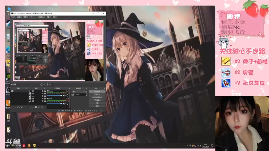269x151 pixels.
Task: Toggle the lock on the second source row
Action: point(45,94)
